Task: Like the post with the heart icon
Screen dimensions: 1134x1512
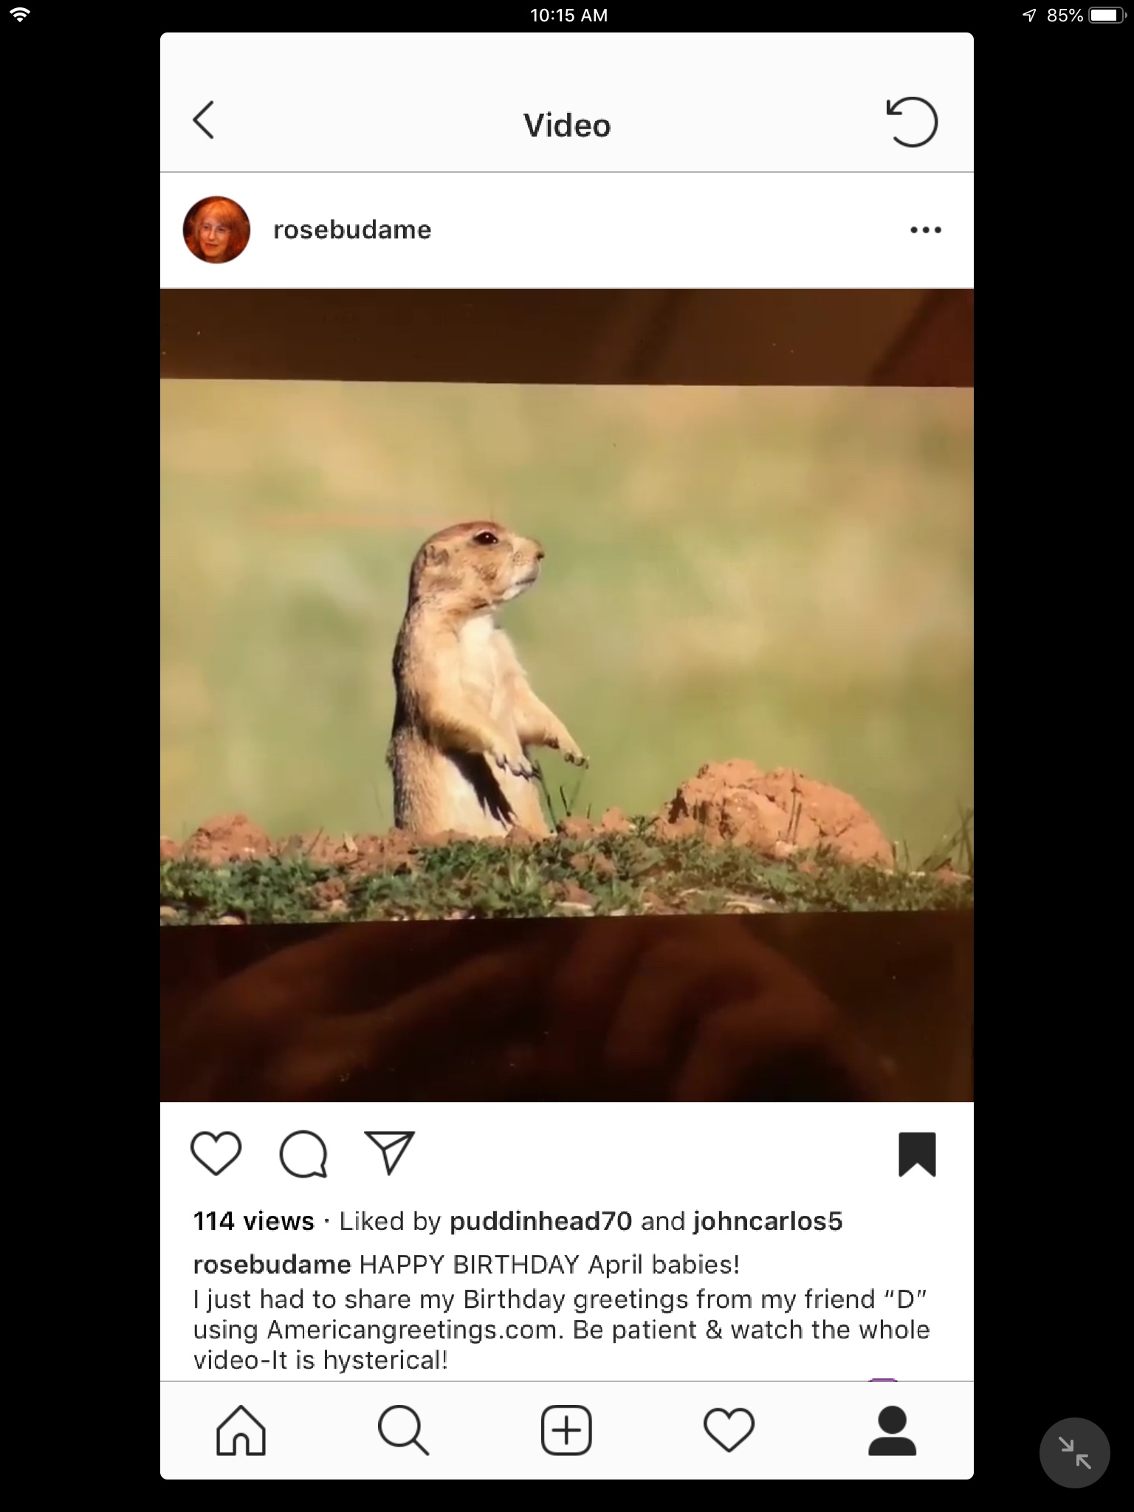Action: click(x=216, y=1153)
